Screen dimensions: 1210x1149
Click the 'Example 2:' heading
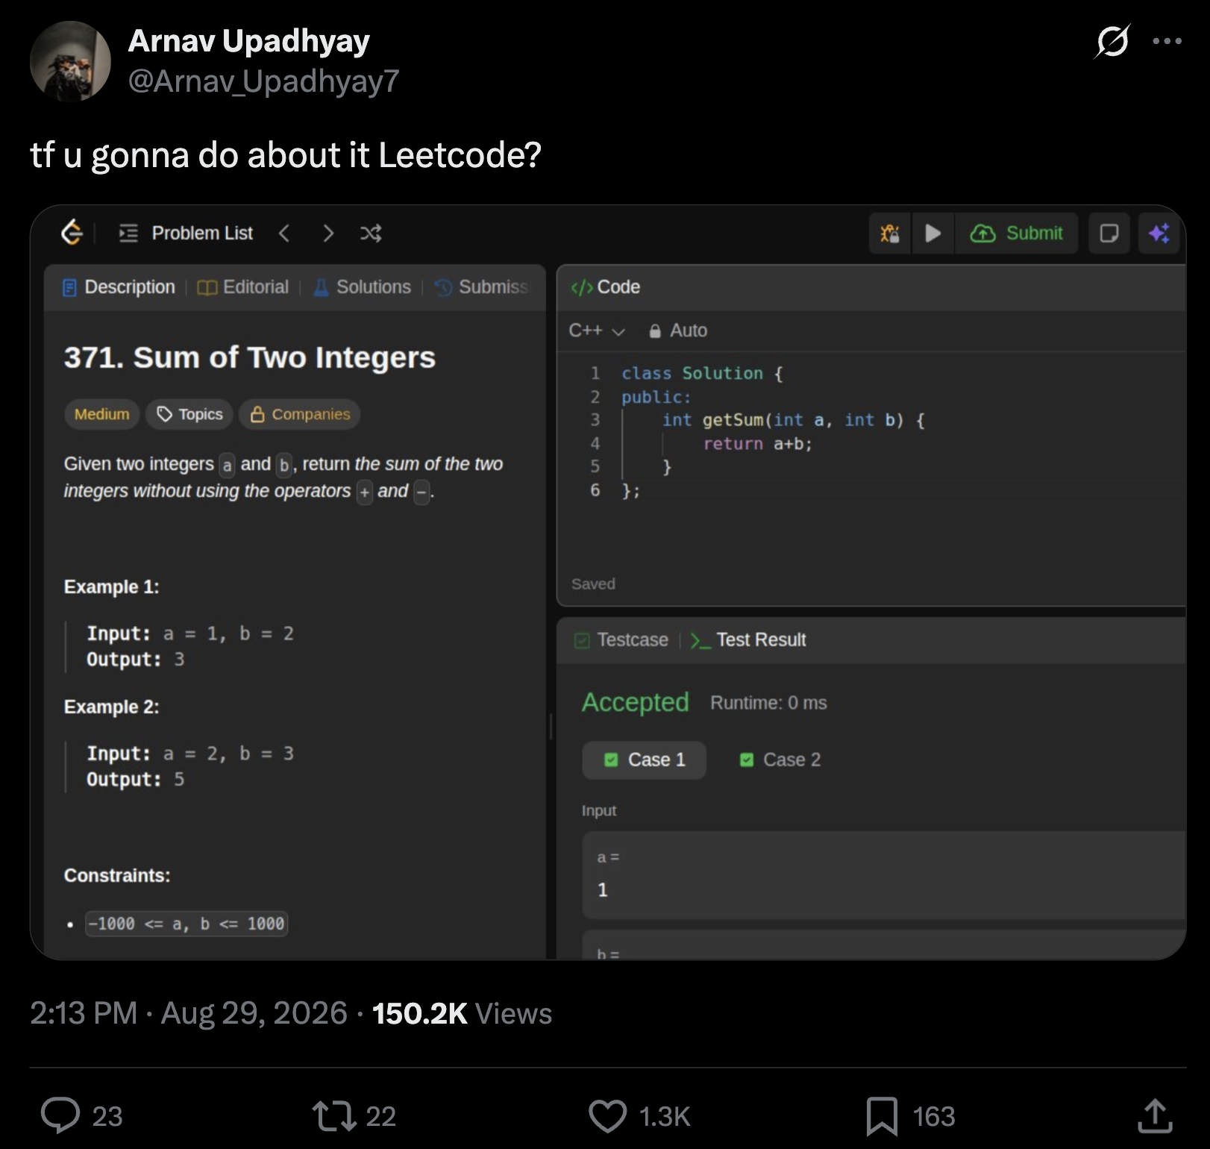(112, 707)
